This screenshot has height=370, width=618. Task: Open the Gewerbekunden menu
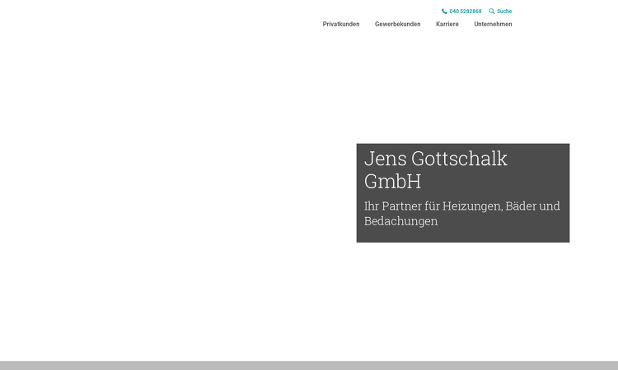point(397,24)
